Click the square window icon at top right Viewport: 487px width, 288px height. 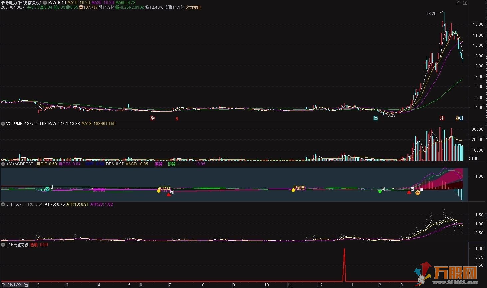[x=465, y=3]
